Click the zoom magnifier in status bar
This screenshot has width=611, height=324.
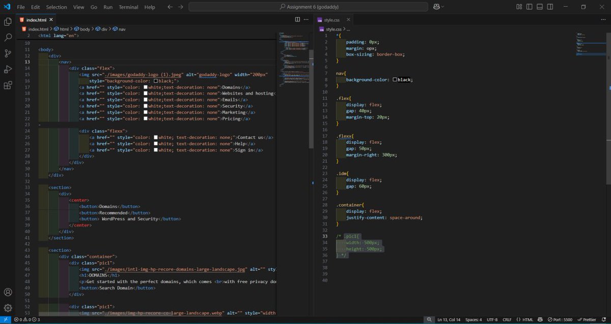click(x=429, y=320)
